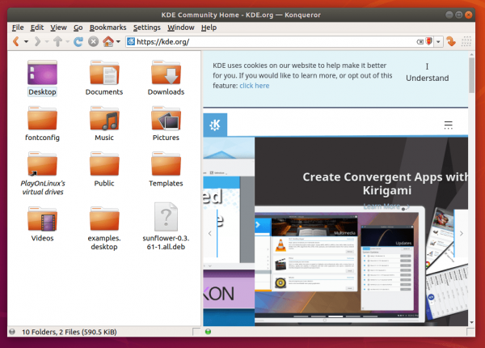Open the Bookmarks menu
This screenshot has width=485, height=348.
[x=108, y=28]
